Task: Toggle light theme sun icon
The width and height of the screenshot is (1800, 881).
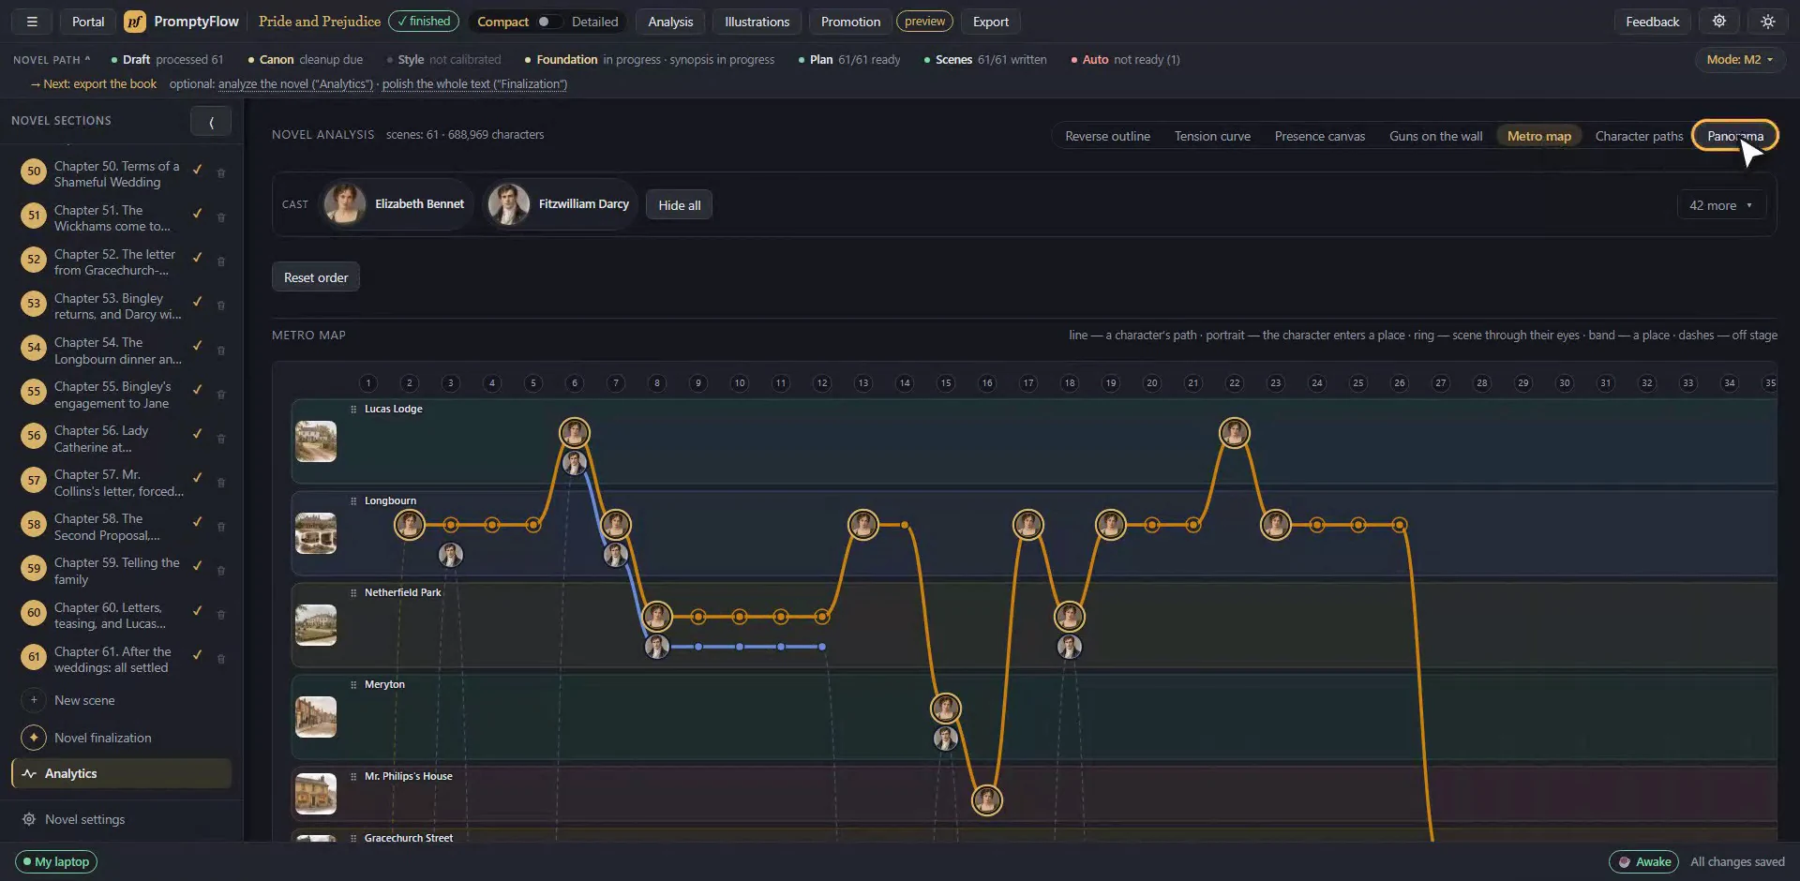Action: (1768, 22)
